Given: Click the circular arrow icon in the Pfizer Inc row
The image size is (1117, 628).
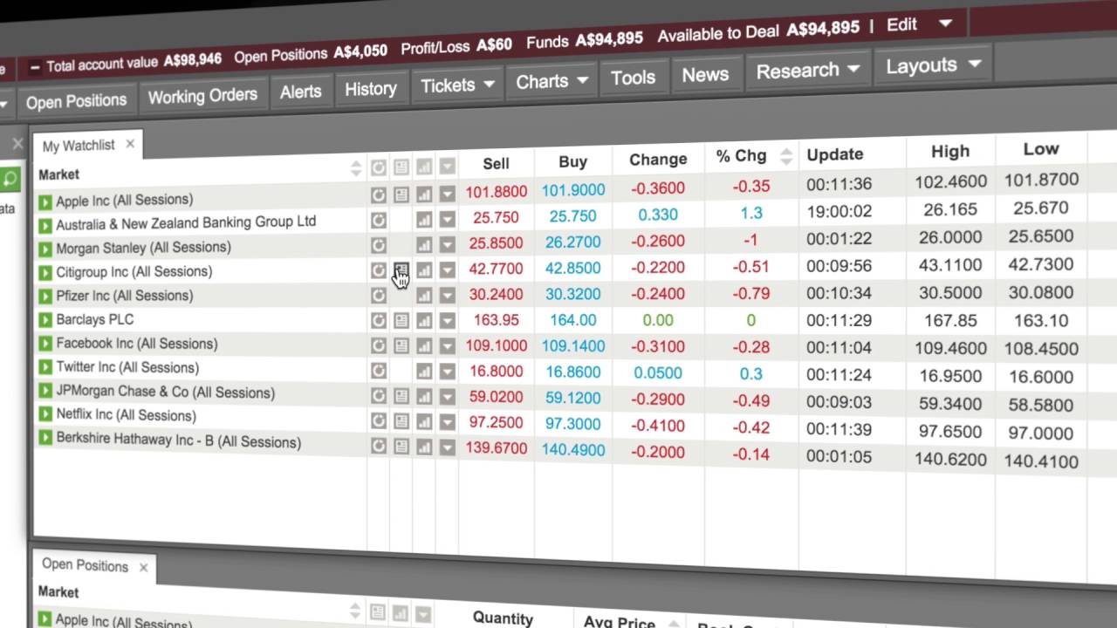Looking at the screenshot, I should pyautogui.click(x=378, y=296).
